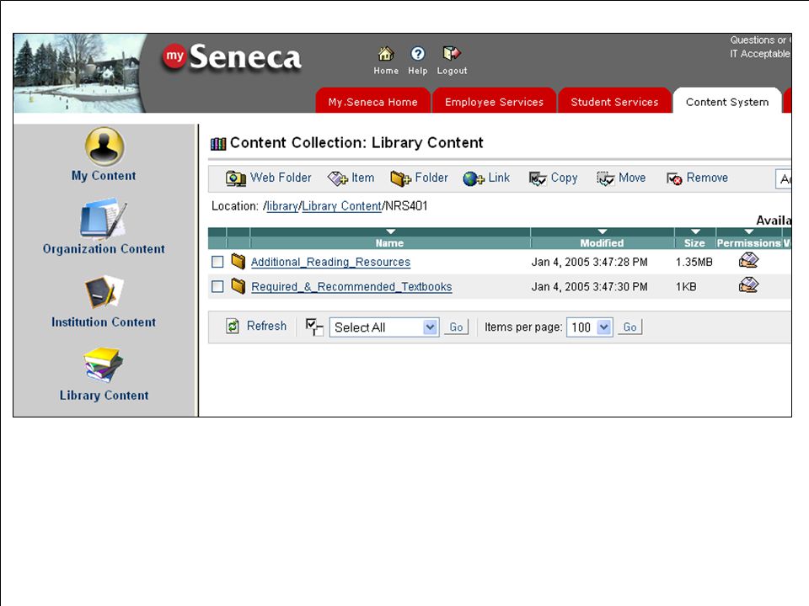
Task: Open Help question mark icon
Action: point(418,54)
